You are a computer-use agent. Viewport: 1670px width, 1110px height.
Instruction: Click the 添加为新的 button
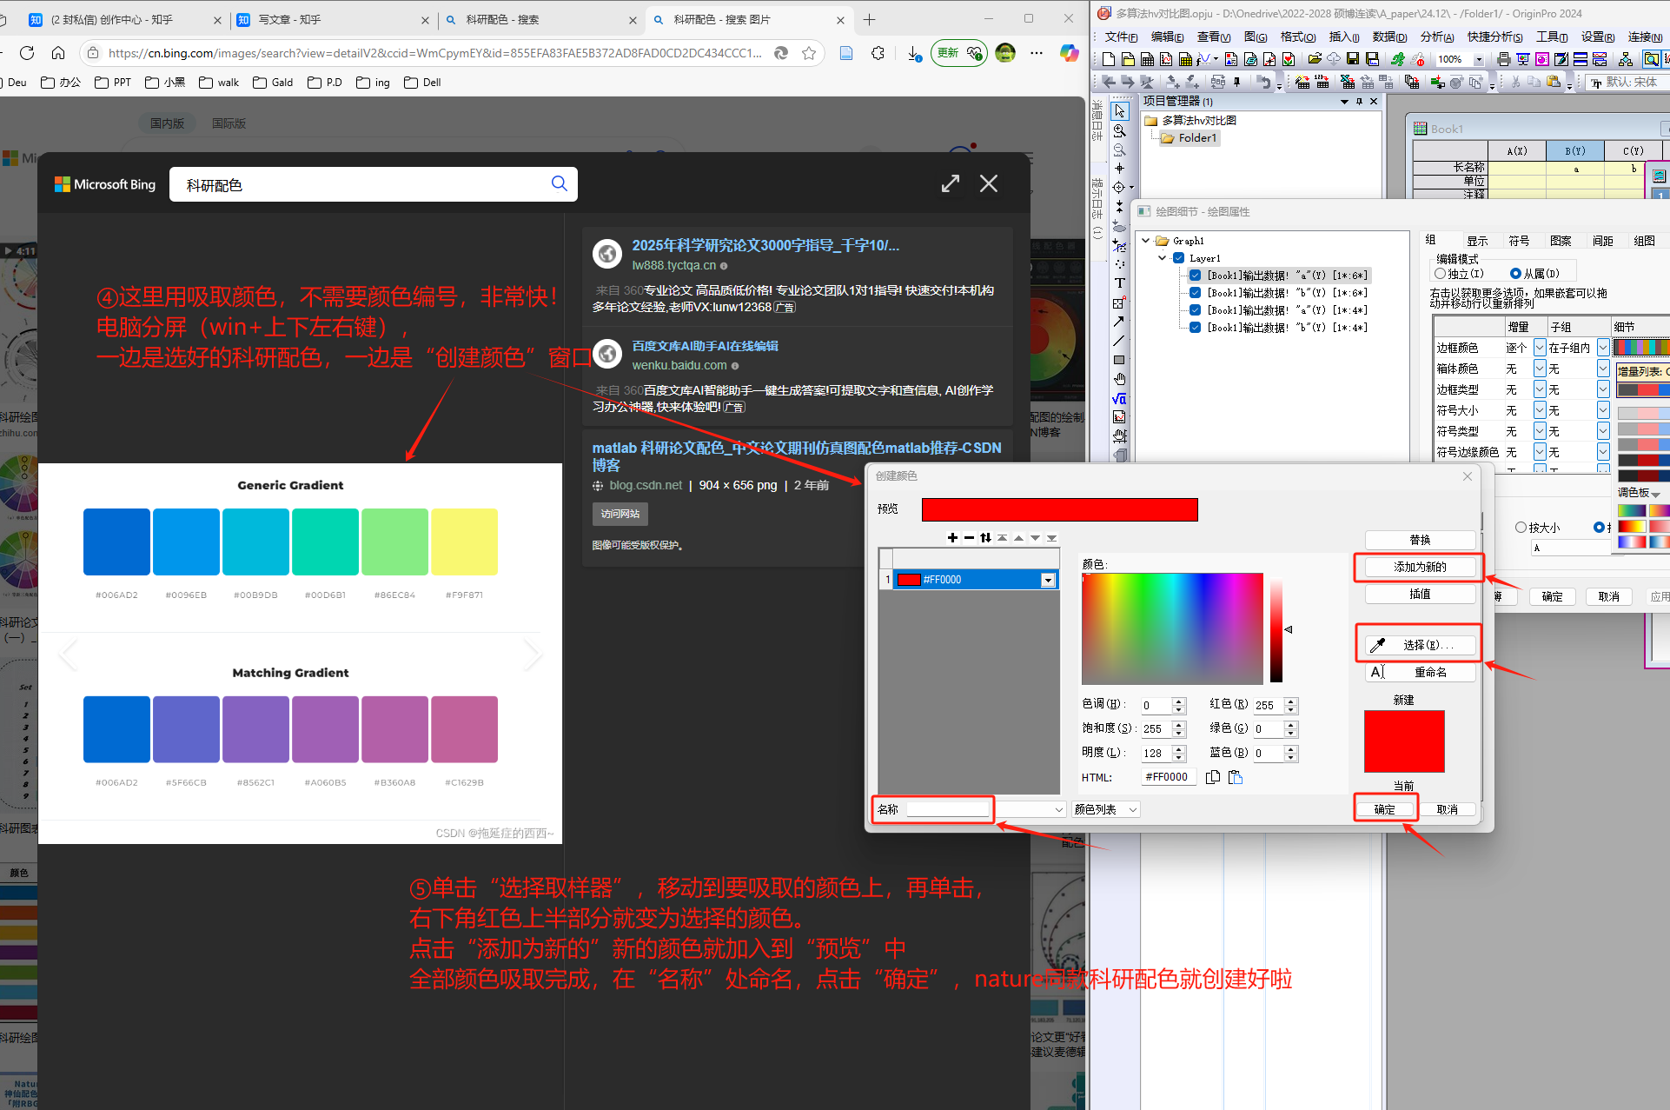pos(1418,568)
